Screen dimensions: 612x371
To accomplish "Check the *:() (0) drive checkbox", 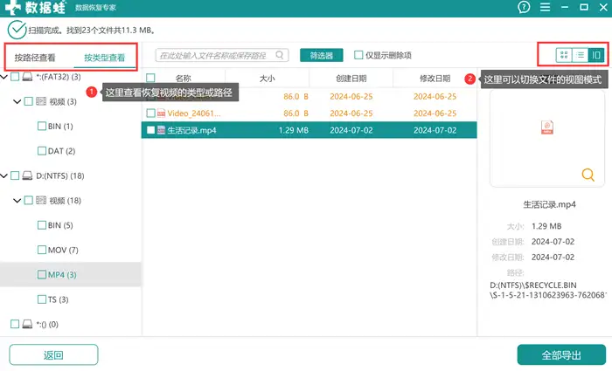I will [x=15, y=324].
